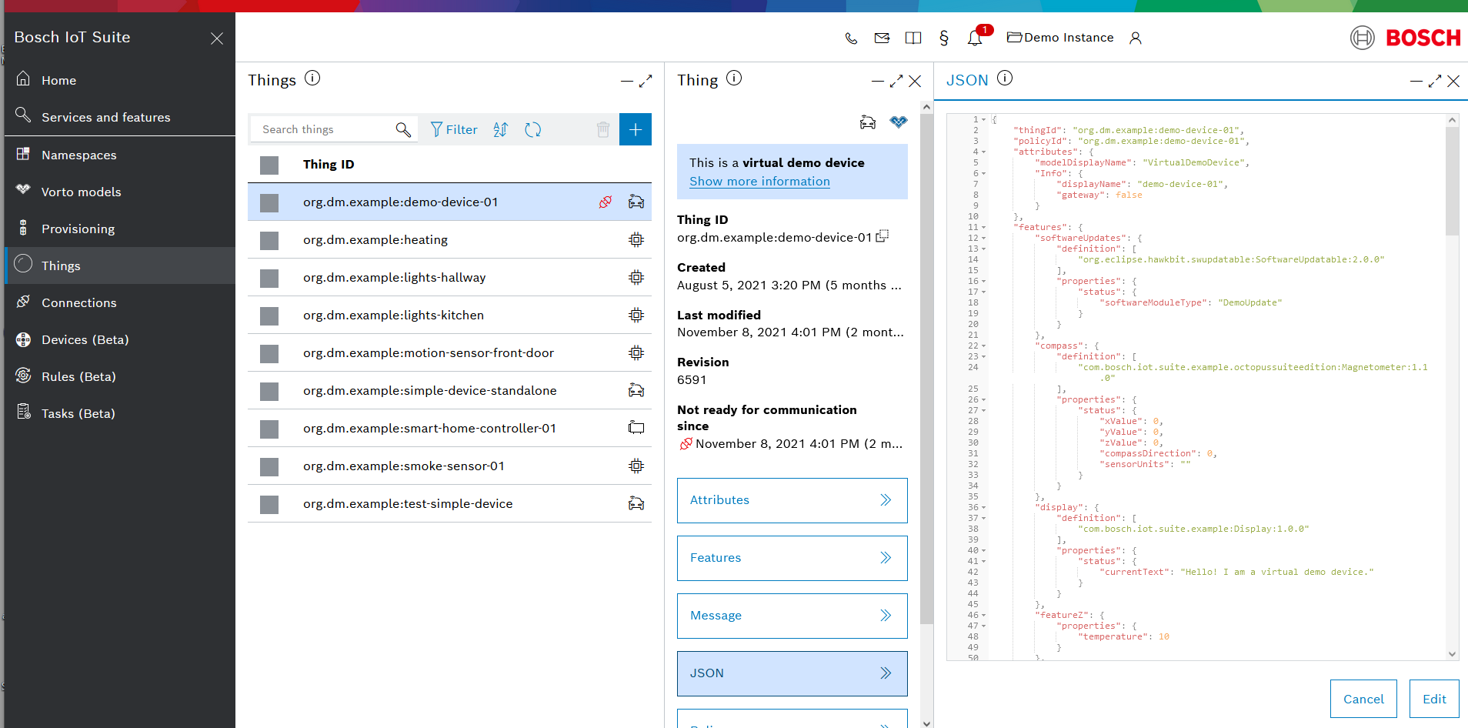This screenshot has width=1468, height=728.
Task: Collapse JSON line 4 attributes fold arrow
Action: pyautogui.click(x=984, y=152)
